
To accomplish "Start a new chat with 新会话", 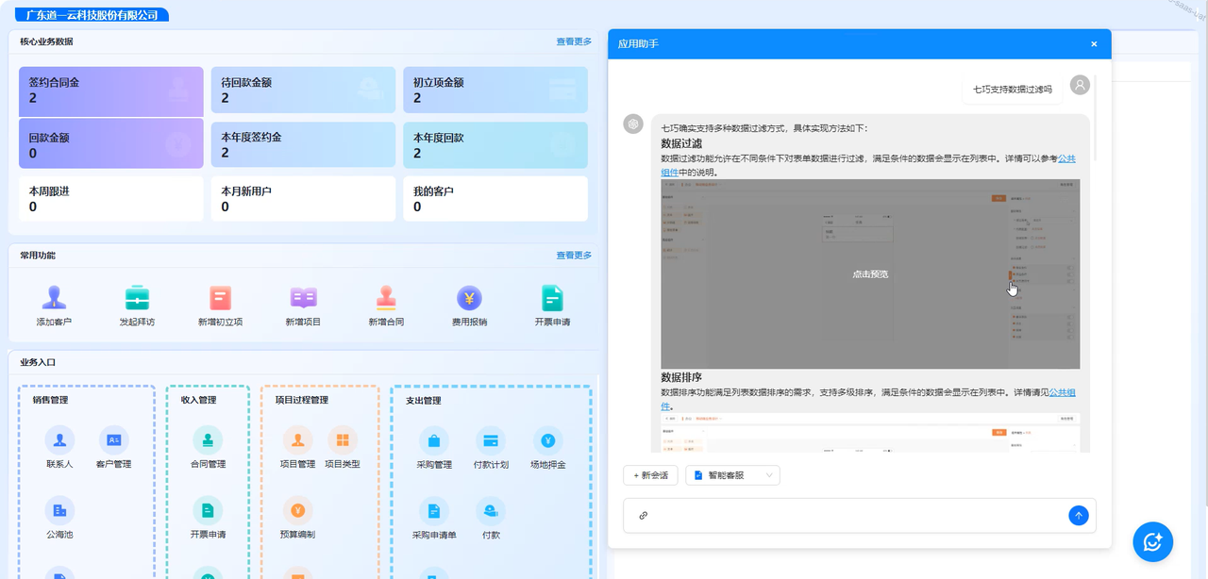I will 650,475.
